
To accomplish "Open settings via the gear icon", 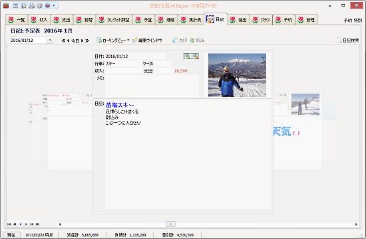I will point(40,5).
